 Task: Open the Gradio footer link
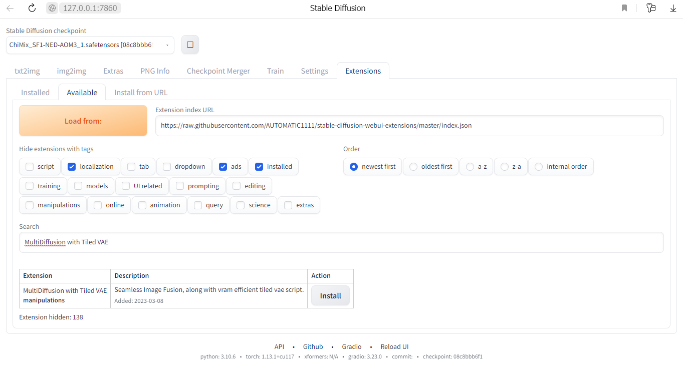[352, 347]
